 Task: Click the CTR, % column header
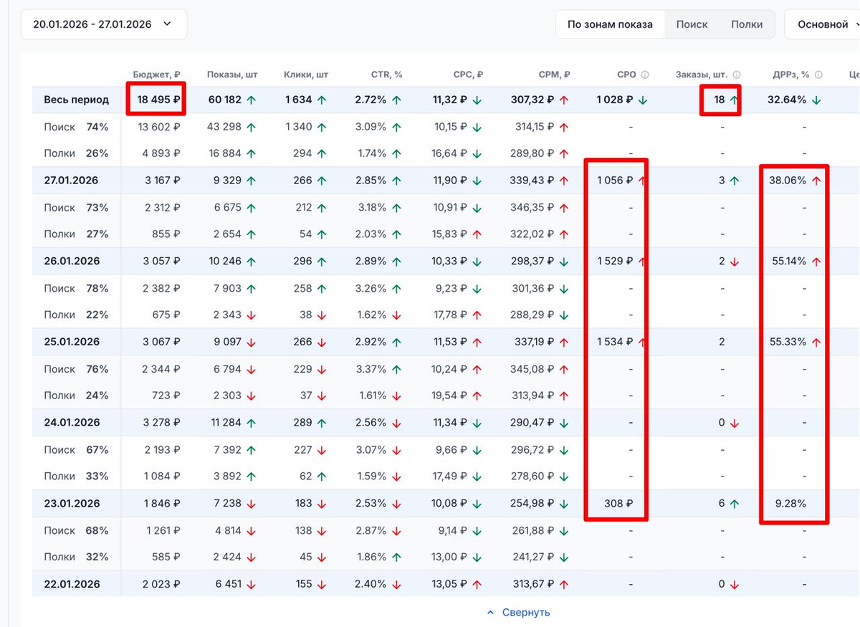pos(386,75)
